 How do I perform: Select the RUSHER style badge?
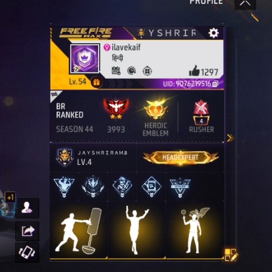click(x=201, y=116)
